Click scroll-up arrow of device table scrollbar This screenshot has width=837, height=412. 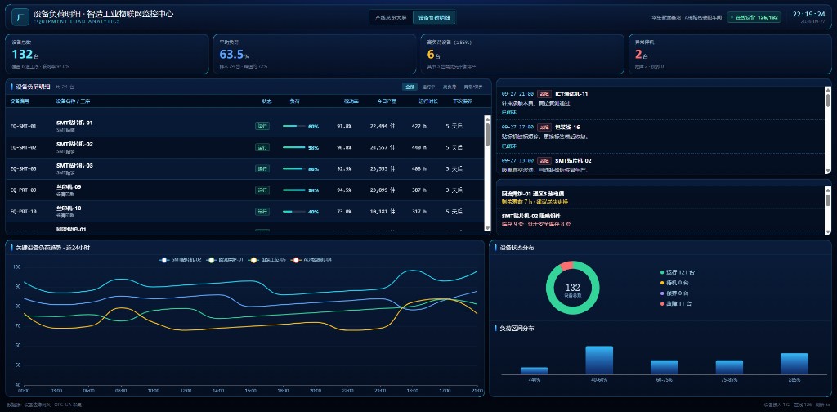[487, 119]
